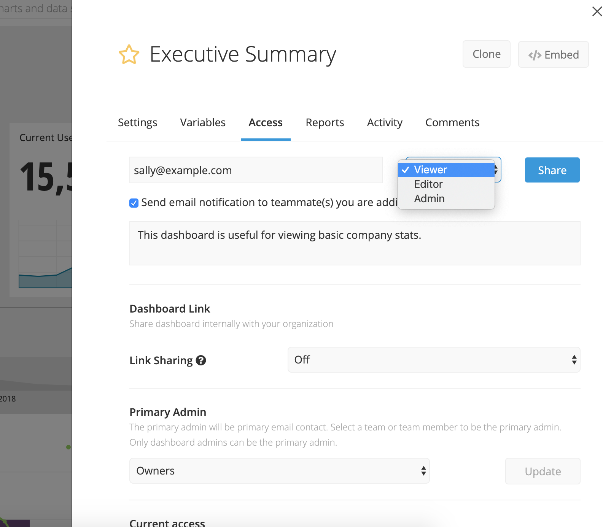
Task: Click the Dashboard Link heading
Action: 170,309
